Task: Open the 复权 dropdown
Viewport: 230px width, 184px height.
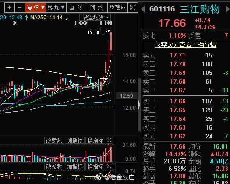Action: [x=35, y=7]
